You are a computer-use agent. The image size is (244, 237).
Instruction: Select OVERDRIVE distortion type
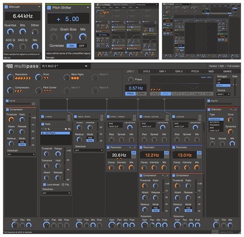click(216, 119)
